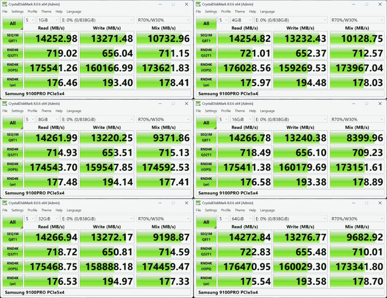The width and height of the screenshot is (387, 298).
Task: Click mix result 9371.86
Action: [171, 138]
